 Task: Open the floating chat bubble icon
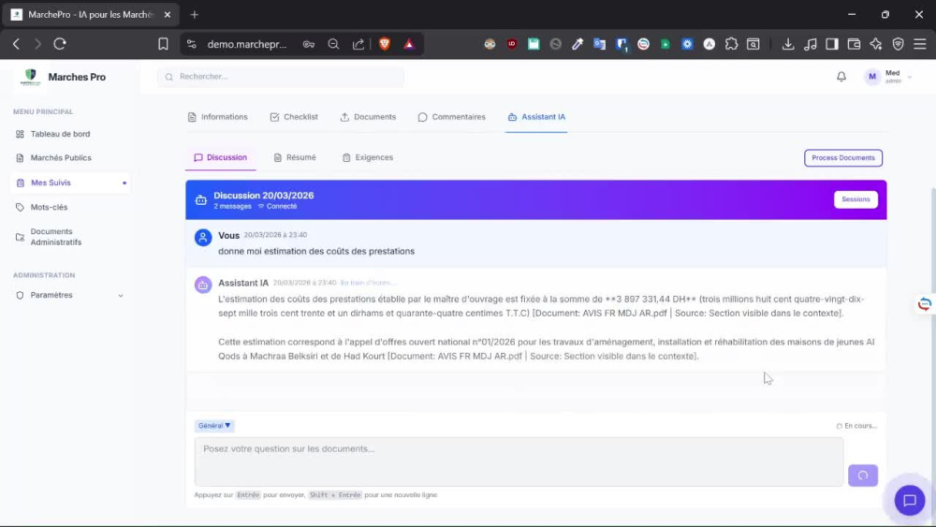[909, 500]
